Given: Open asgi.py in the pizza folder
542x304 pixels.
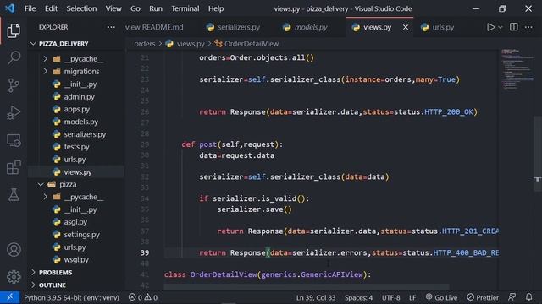Looking at the screenshot, I should (76, 222).
